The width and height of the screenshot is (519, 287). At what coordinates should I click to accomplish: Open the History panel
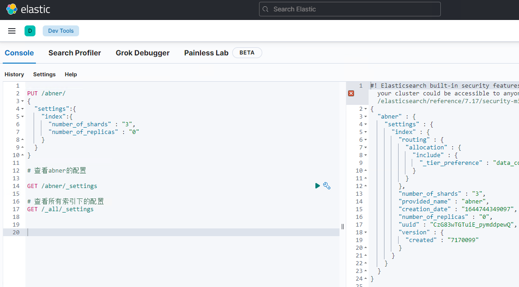(x=14, y=74)
